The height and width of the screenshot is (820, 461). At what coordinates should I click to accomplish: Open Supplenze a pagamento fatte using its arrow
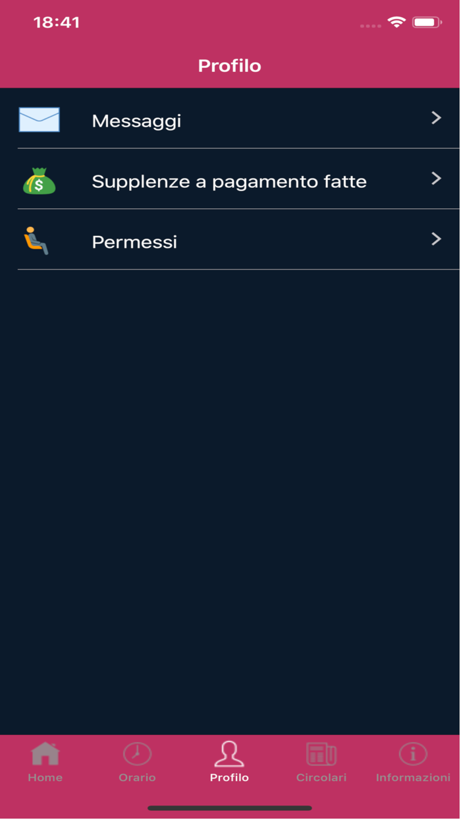[x=437, y=179]
